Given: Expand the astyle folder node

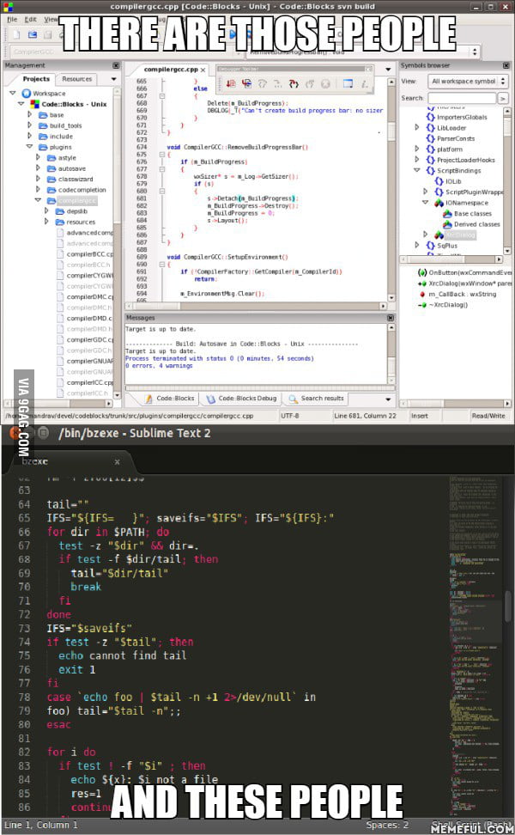Looking at the screenshot, I should point(38,158).
